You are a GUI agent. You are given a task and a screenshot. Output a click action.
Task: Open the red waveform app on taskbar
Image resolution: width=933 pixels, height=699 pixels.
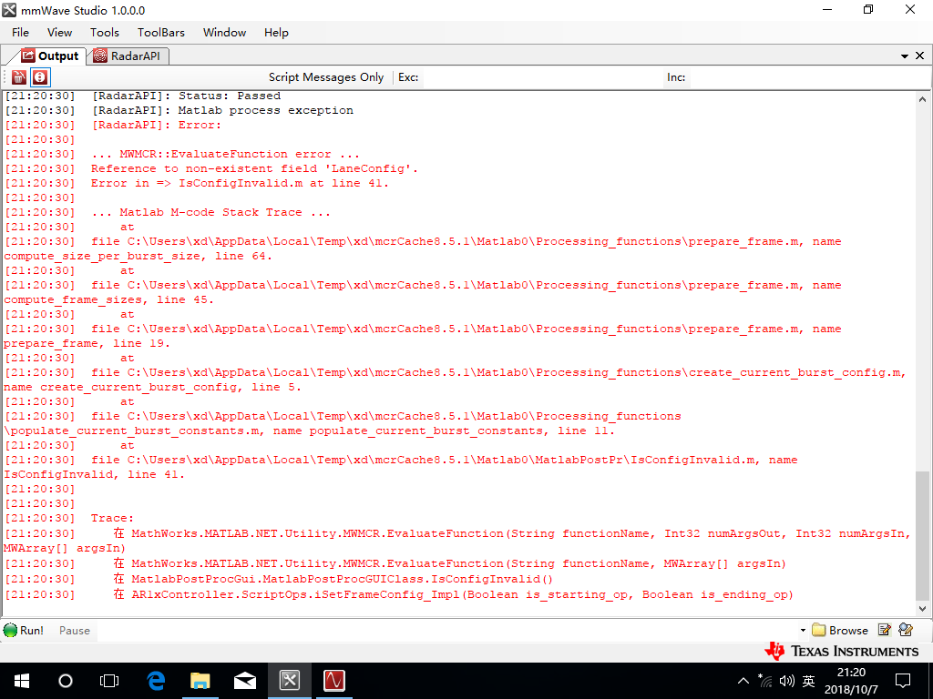(333, 681)
